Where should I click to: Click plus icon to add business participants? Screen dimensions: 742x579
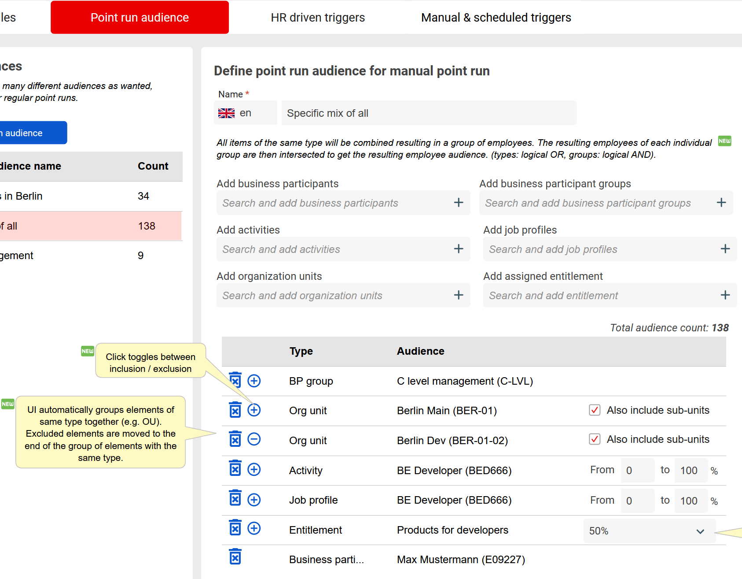[x=459, y=203]
